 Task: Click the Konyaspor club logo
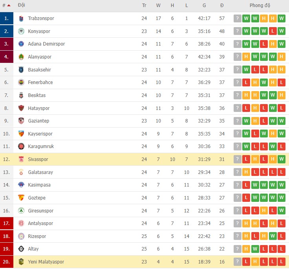[x=21, y=31]
